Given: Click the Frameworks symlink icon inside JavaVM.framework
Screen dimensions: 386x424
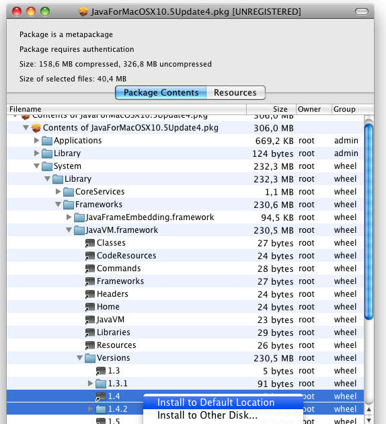Looking at the screenshot, I should (x=90, y=281).
